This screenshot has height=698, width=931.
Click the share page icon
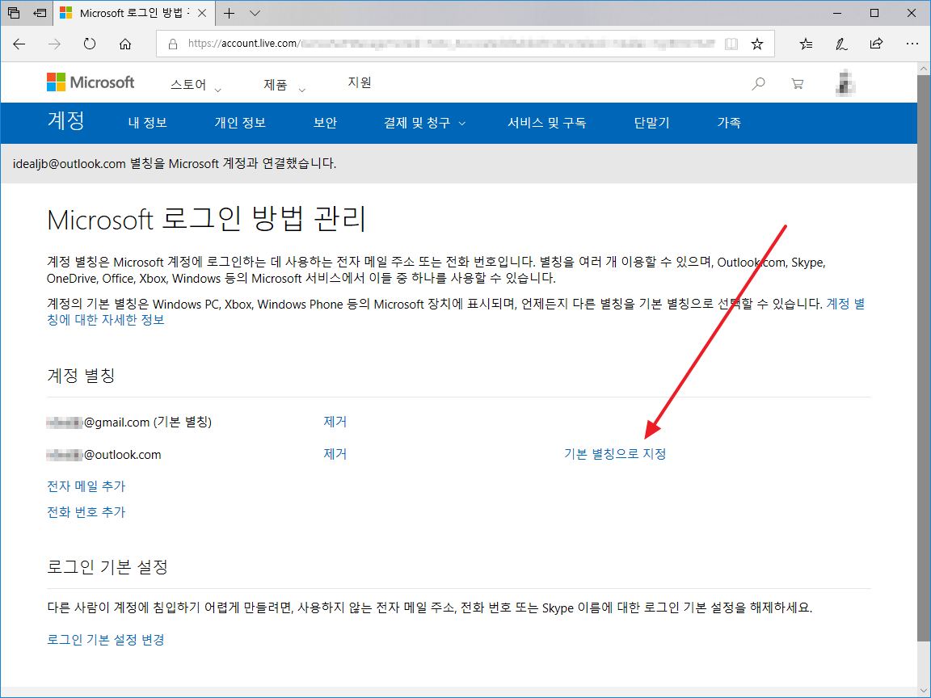(x=876, y=44)
